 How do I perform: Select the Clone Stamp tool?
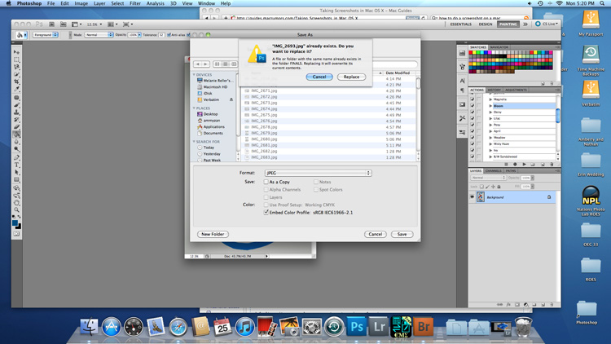tap(16, 112)
